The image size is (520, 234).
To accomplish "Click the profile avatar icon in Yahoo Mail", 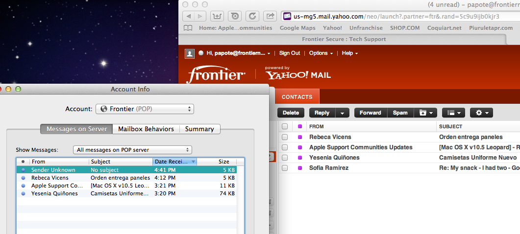I will tap(190, 53).
